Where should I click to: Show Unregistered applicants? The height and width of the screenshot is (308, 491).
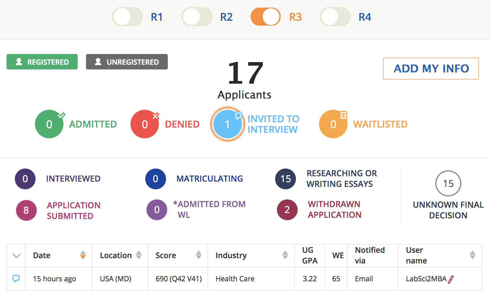127,62
